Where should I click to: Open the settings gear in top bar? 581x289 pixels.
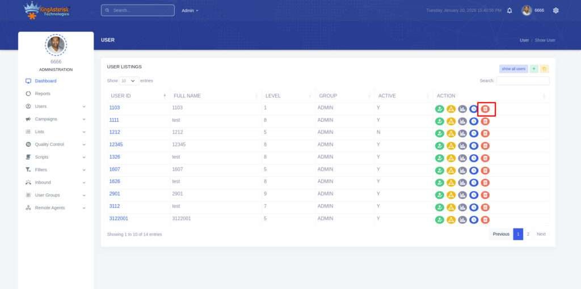(556, 10)
